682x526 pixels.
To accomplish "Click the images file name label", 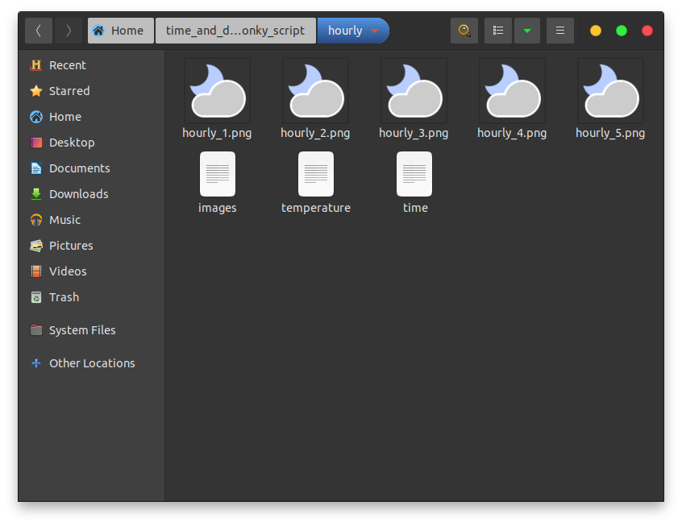I will tap(218, 209).
